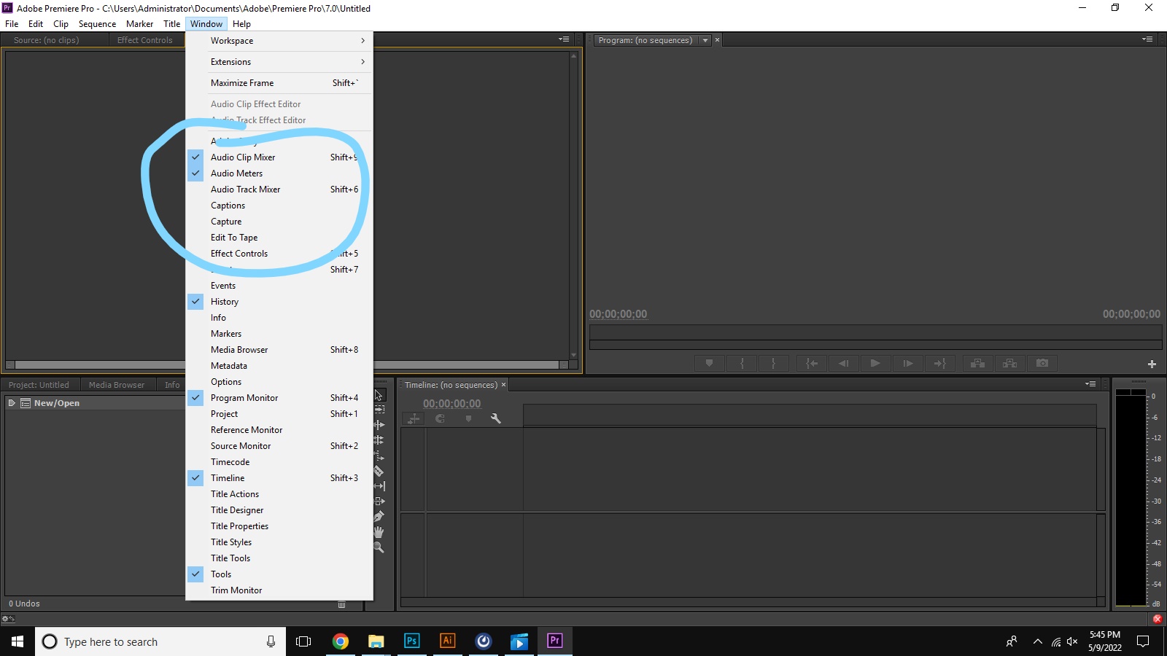Select the Ripple Edit tool
Image resolution: width=1167 pixels, height=656 pixels.
[x=379, y=425]
